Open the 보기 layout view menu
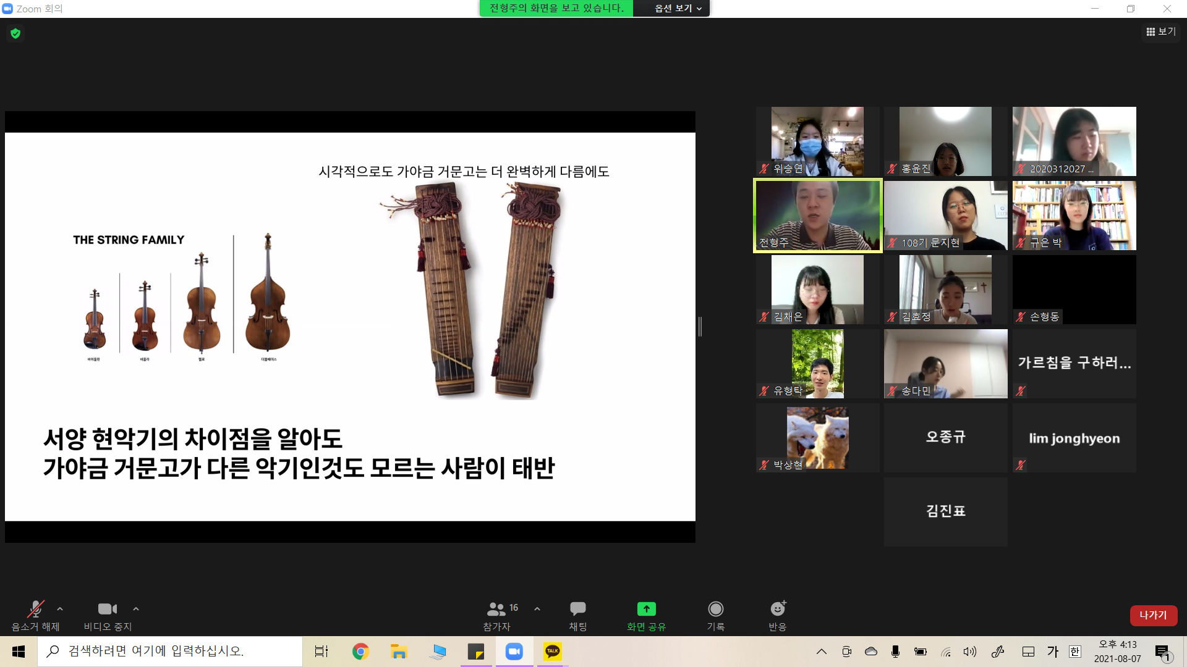1187x667 pixels. pyautogui.click(x=1160, y=31)
